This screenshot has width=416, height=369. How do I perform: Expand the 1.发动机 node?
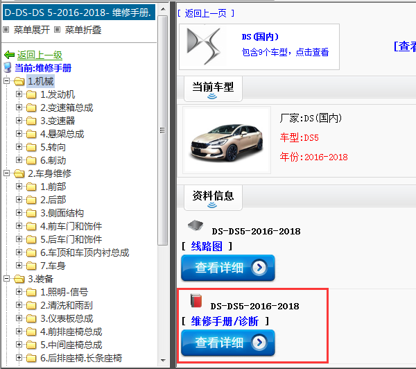tap(19, 94)
